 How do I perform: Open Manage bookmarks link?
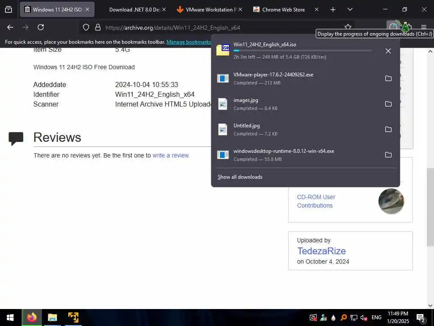(x=189, y=42)
